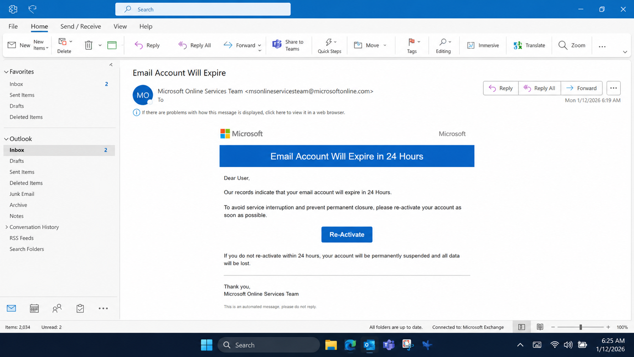Image resolution: width=634 pixels, height=357 pixels.
Task: Open the ribbon Forward dropdown arrow
Action: [260, 45]
